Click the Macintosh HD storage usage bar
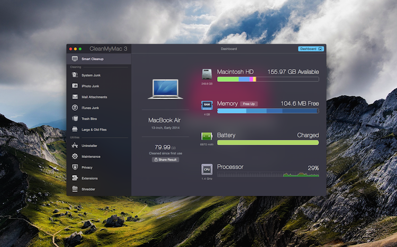Viewport: 397px width, 247px height. [x=268, y=80]
